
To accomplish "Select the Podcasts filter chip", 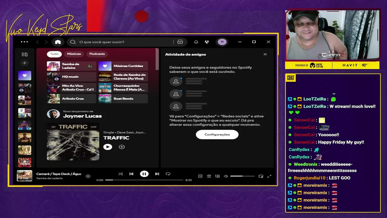I will [97, 54].
